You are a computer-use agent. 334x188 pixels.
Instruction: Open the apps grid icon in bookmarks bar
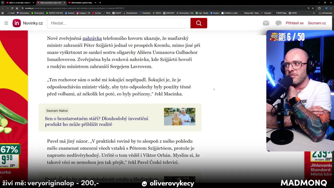pyautogui.click(x=3, y=13)
